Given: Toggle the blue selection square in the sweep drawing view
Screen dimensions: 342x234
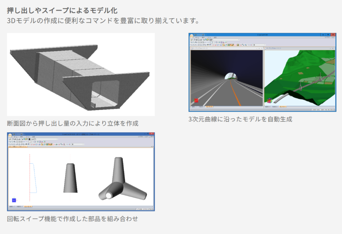Looking at the screenshot, I should (14, 201).
